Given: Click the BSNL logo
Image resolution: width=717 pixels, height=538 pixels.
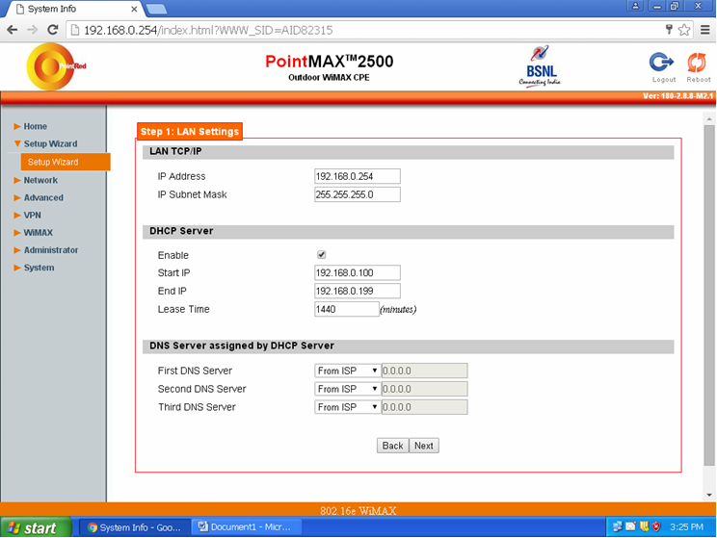Looking at the screenshot, I should [x=540, y=66].
